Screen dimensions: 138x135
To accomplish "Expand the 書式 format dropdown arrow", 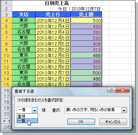I will (x=124, y=110).
